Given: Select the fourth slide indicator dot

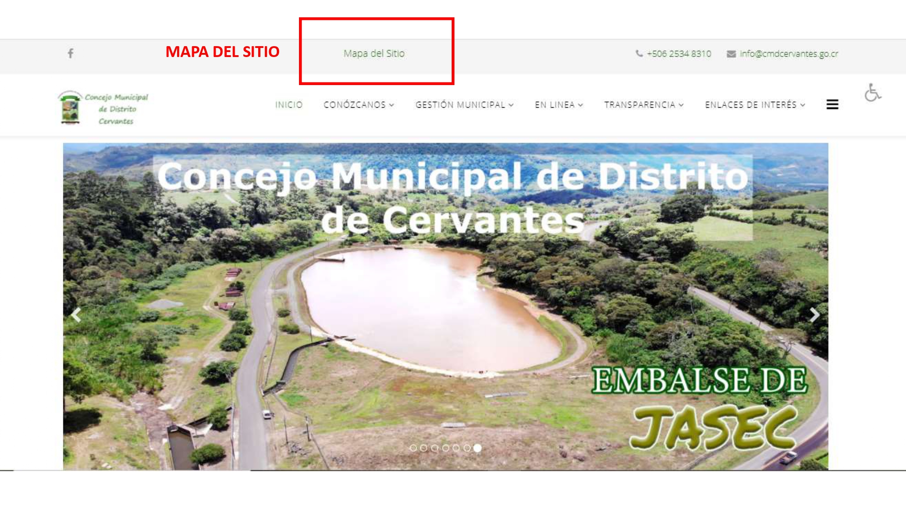Looking at the screenshot, I should pos(446,448).
